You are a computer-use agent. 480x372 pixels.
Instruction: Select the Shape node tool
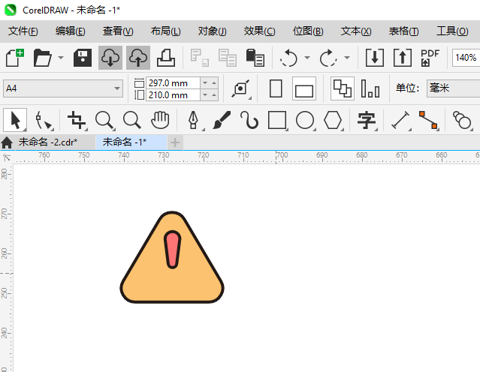(x=43, y=120)
